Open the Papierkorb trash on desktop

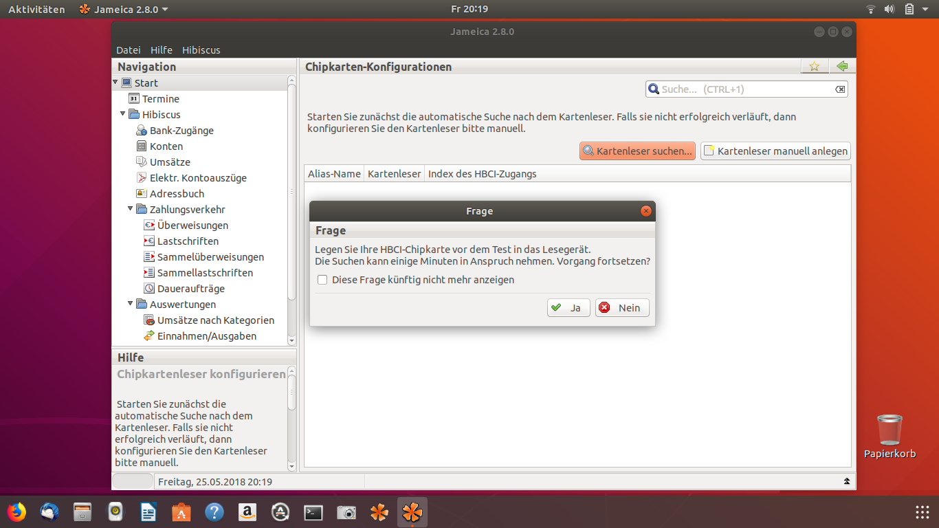pyautogui.click(x=890, y=436)
